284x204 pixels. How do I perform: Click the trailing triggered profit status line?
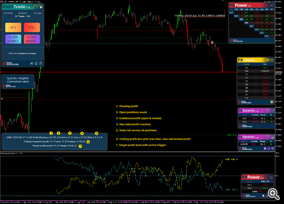(x=54, y=142)
